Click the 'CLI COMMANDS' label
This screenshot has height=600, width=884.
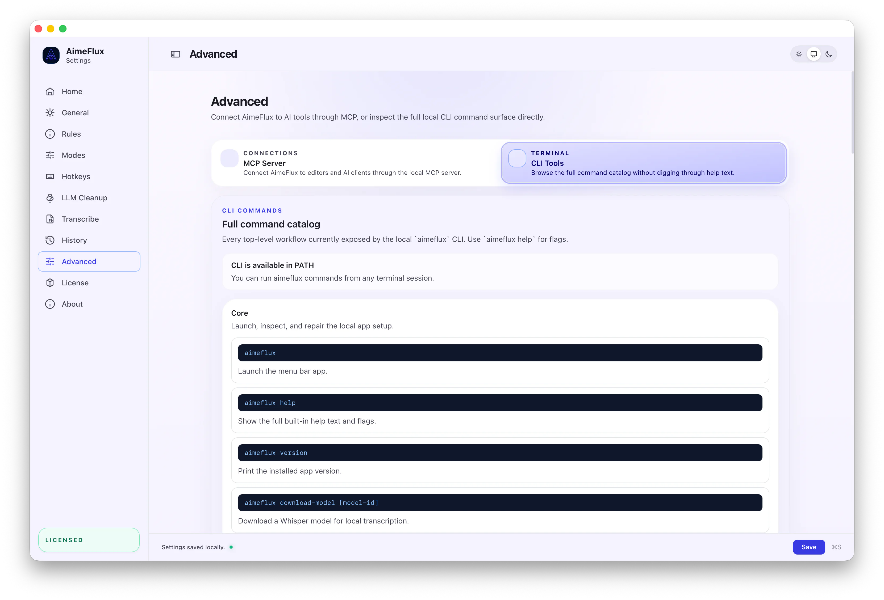click(252, 210)
